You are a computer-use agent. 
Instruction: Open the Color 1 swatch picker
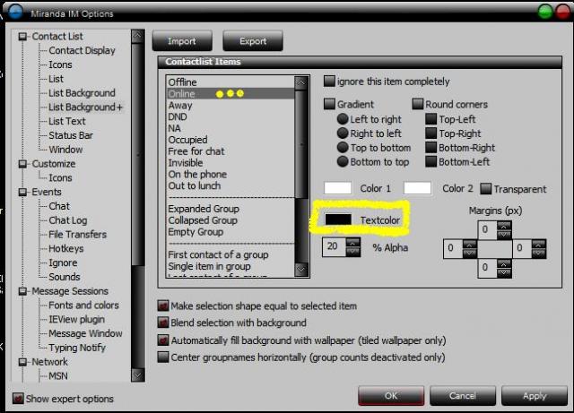pyautogui.click(x=337, y=188)
